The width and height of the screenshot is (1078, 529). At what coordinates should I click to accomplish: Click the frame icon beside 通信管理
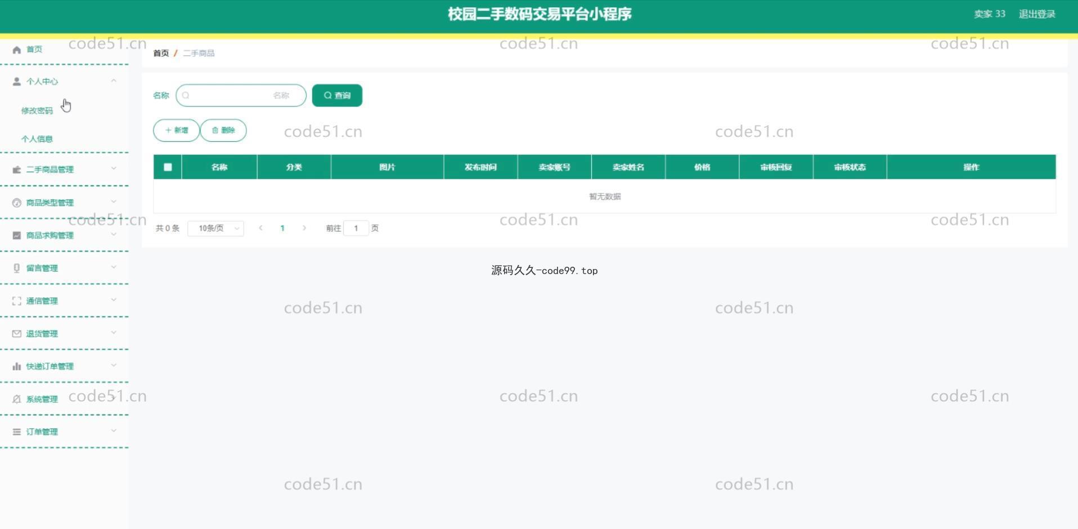click(17, 301)
